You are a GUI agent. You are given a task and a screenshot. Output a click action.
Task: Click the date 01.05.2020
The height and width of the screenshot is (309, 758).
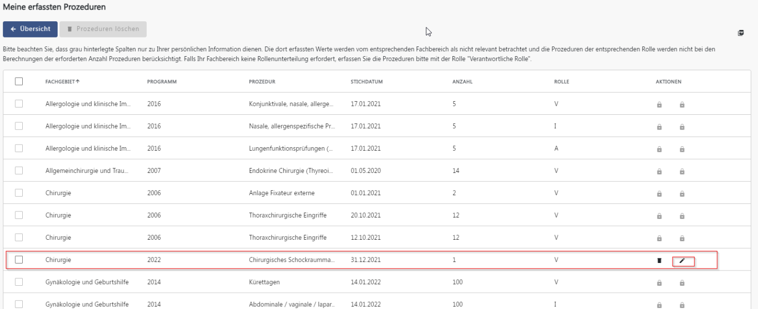[x=366, y=171]
